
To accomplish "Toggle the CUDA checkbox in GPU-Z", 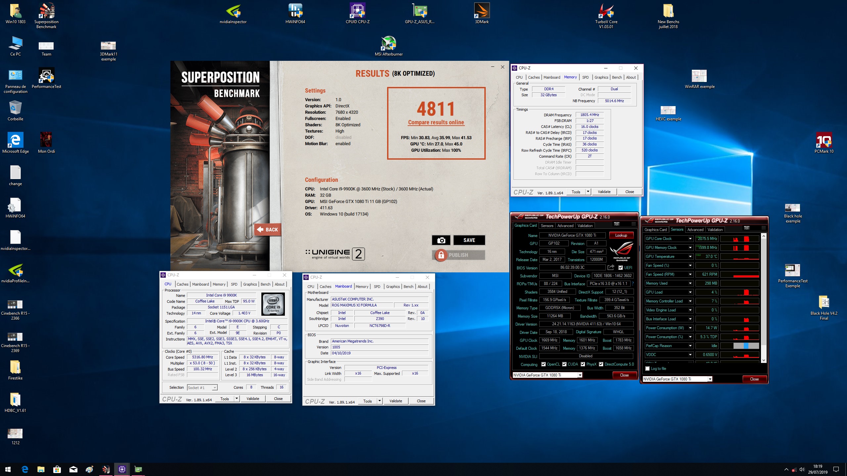I will [x=564, y=364].
